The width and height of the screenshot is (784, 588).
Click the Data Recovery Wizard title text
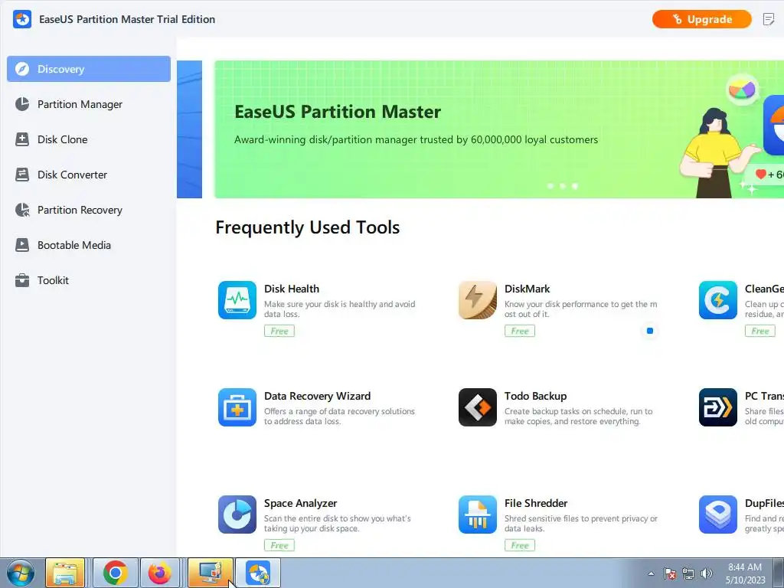(x=318, y=396)
